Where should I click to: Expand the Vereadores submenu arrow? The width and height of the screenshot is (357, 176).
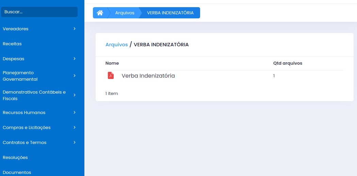[74, 29]
